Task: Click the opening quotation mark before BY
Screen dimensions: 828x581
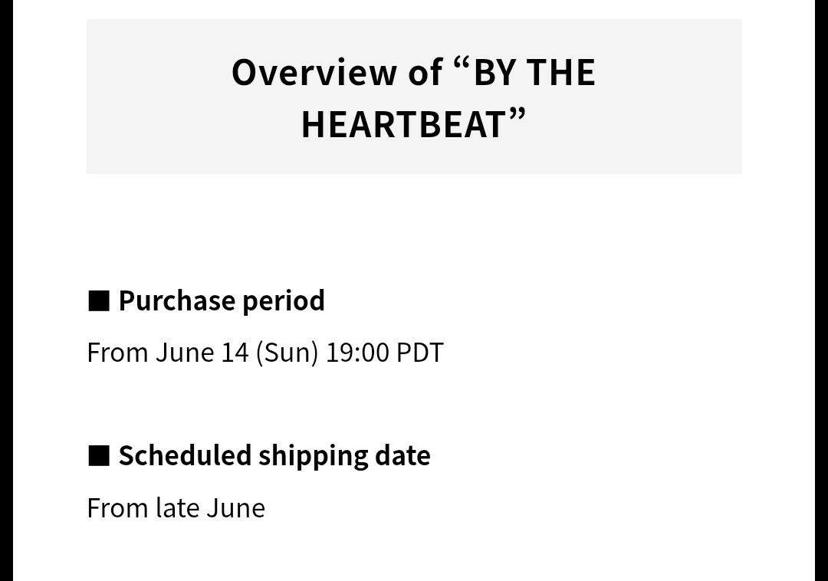Action: pyautogui.click(x=461, y=65)
